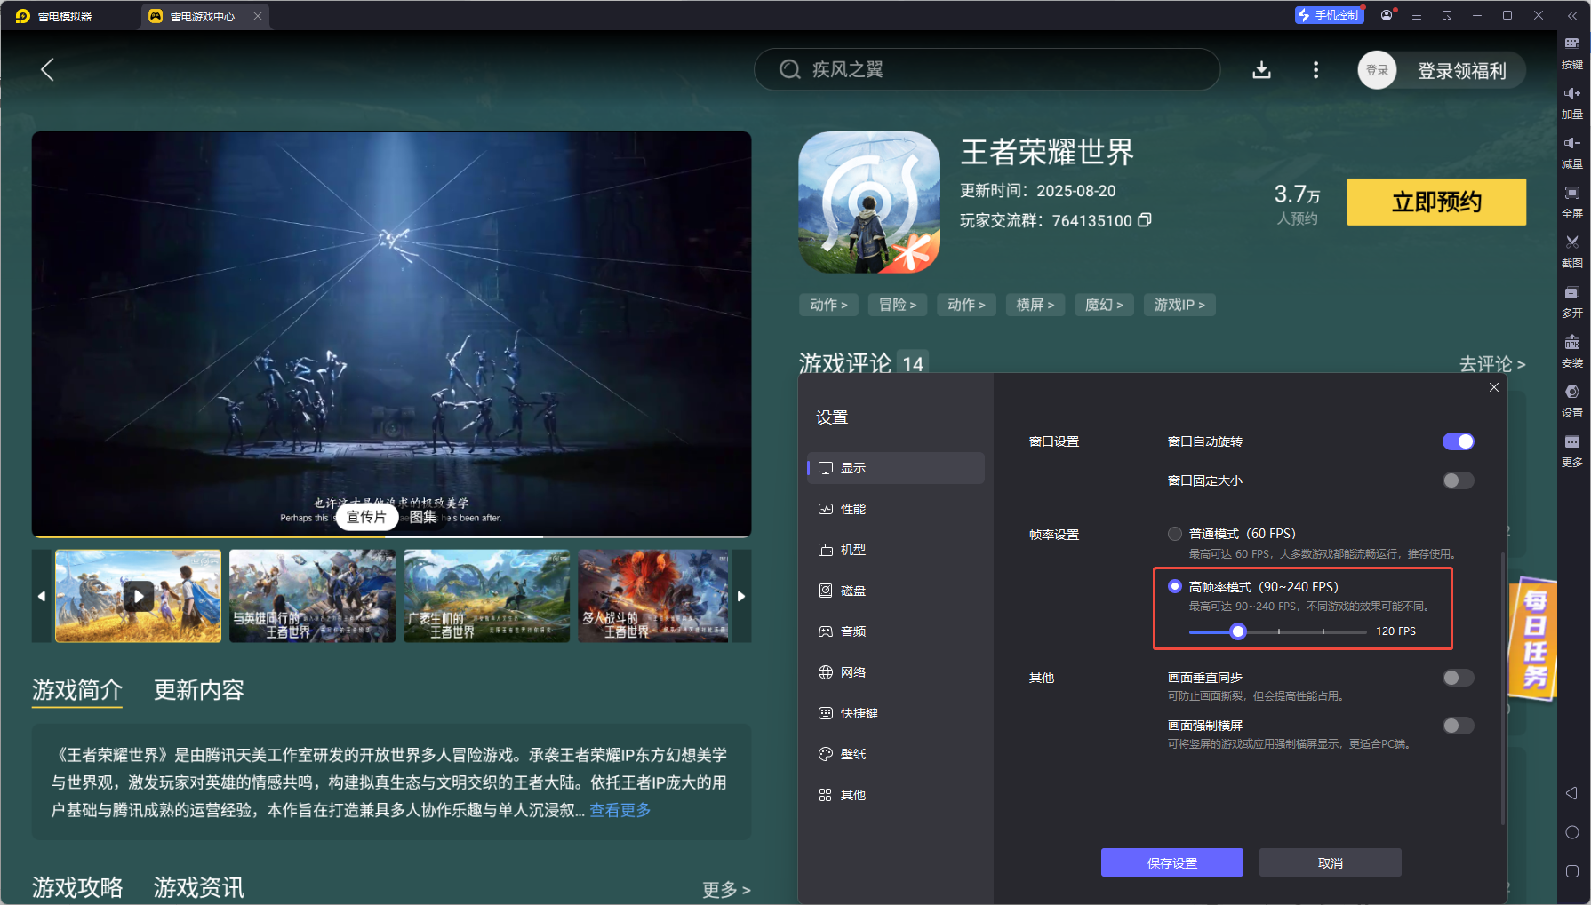Go back with the left arrow icon
This screenshot has width=1591, height=905.
click(48, 69)
